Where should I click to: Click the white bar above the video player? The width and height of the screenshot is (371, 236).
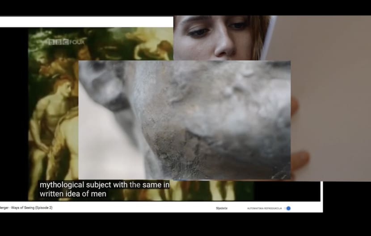(85, 21)
